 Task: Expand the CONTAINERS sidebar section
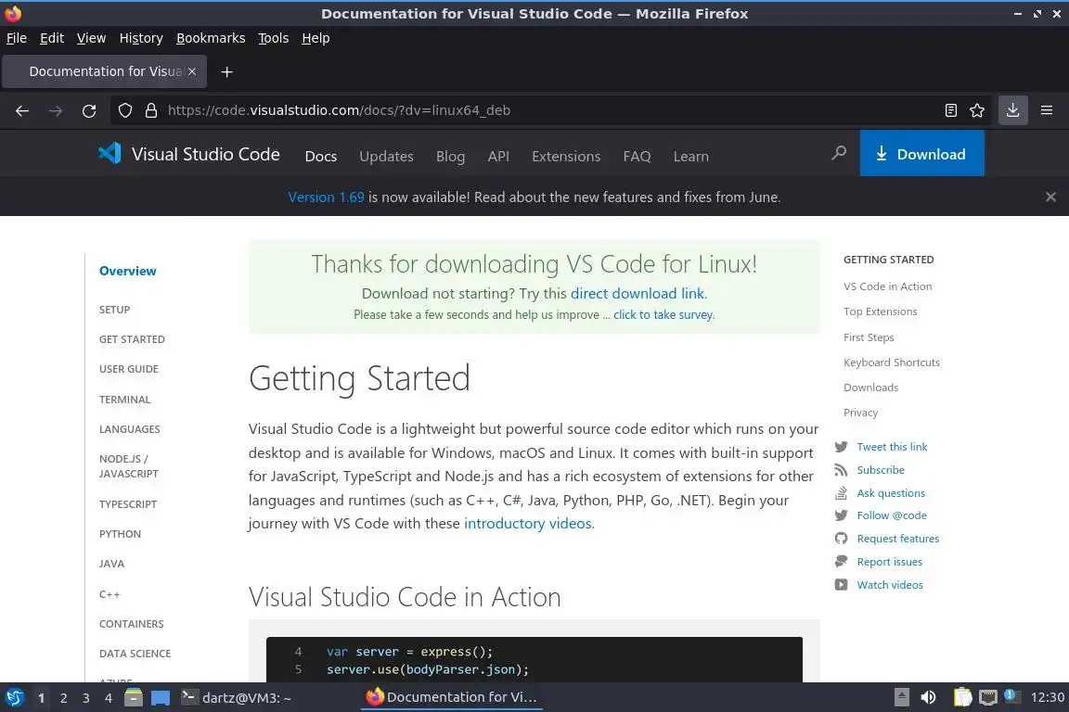coord(131,624)
